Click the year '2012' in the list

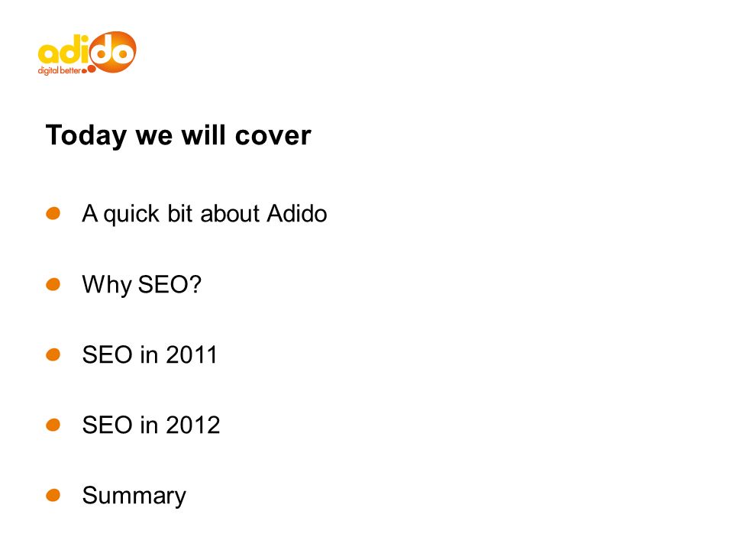[192, 425]
